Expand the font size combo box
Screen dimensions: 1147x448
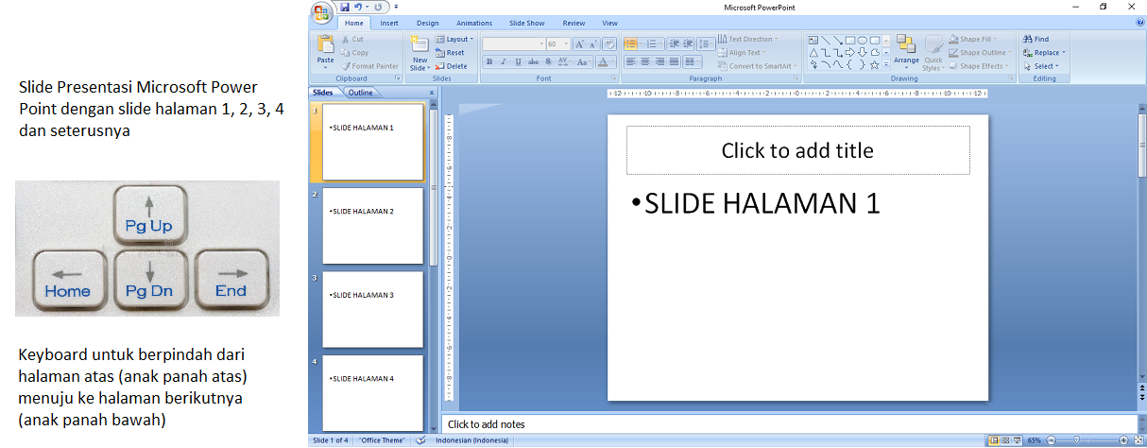click(x=565, y=43)
